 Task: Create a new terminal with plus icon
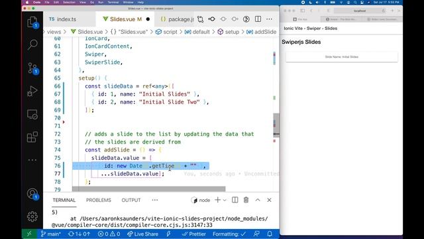coord(217,200)
